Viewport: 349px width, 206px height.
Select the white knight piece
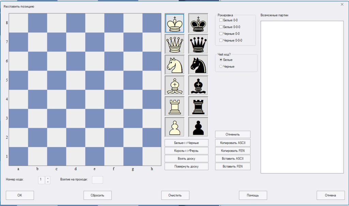pos(175,65)
